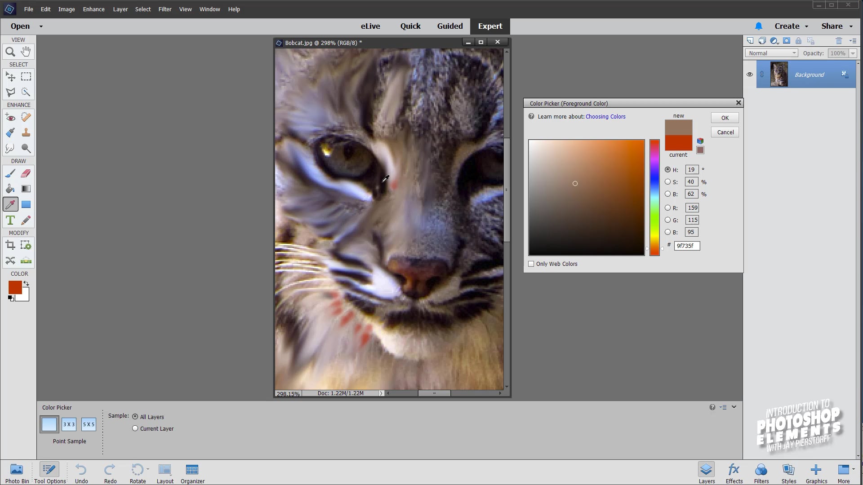
Task: Expand the Open files dropdown arrow
Action: (41, 26)
